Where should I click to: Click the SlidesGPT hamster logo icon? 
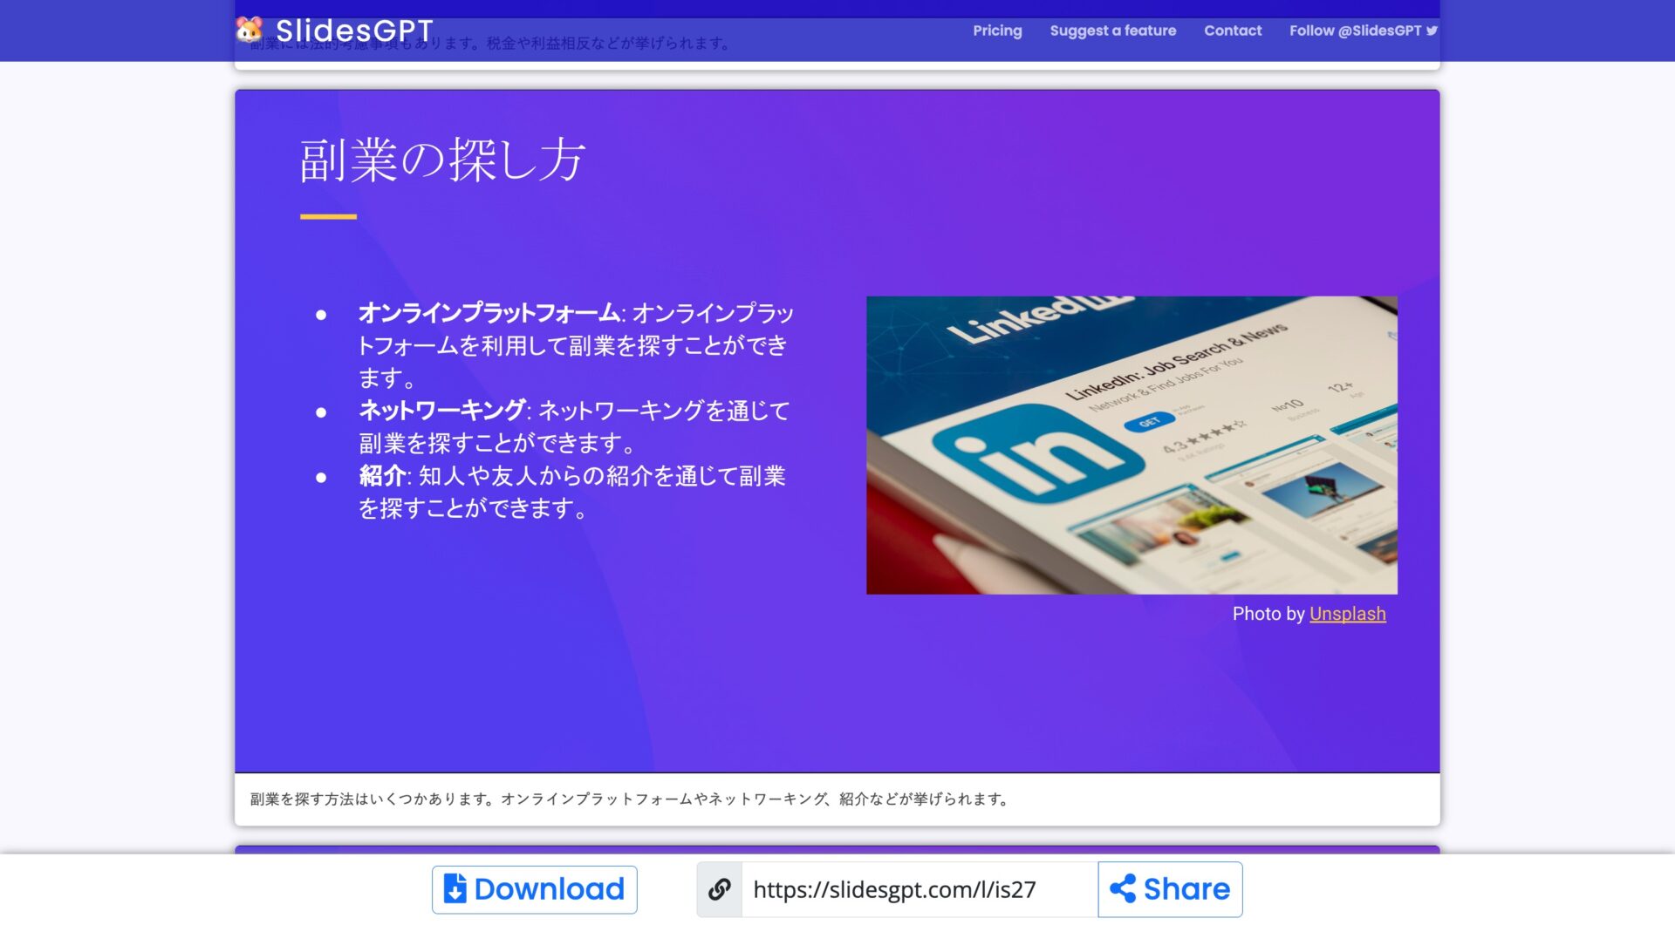[x=250, y=30]
